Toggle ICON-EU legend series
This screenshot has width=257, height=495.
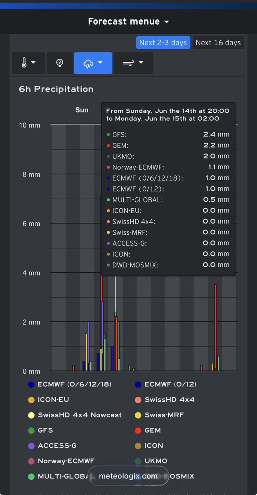pyautogui.click(x=49, y=399)
